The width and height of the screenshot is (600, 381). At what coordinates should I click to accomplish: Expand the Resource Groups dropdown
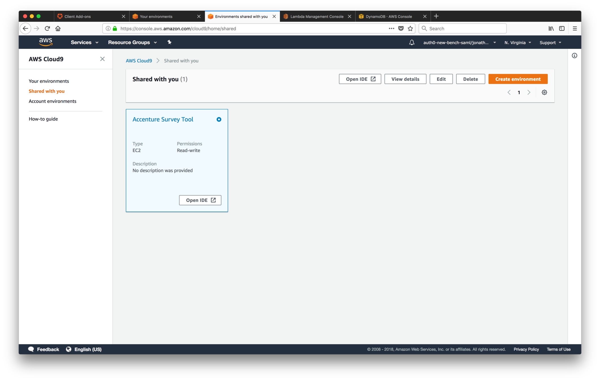tap(132, 42)
